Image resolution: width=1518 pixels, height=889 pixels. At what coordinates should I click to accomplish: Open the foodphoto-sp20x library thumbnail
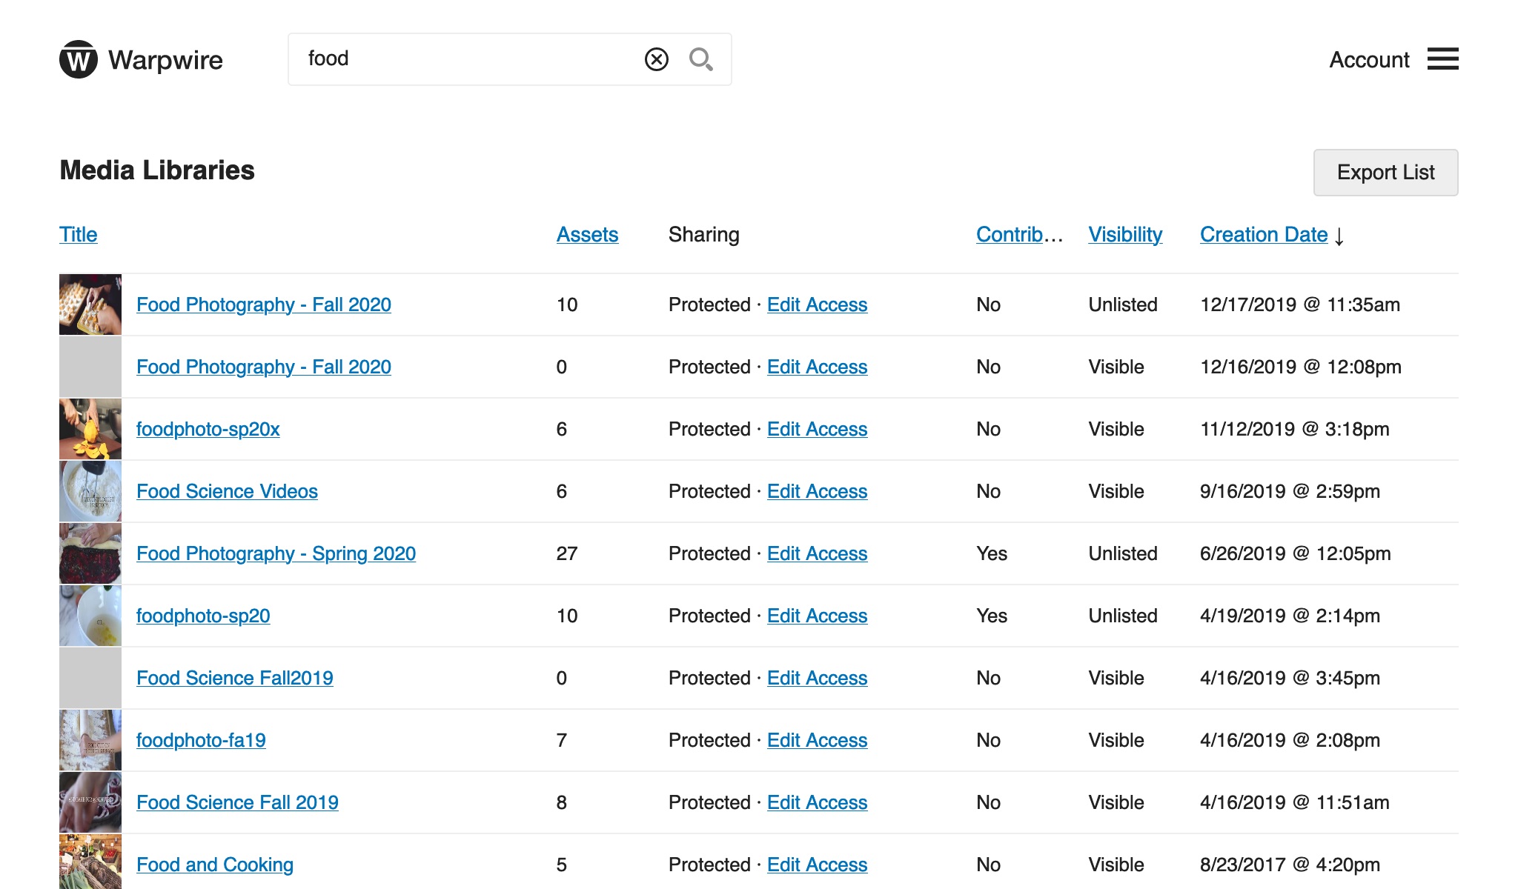pos(90,429)
